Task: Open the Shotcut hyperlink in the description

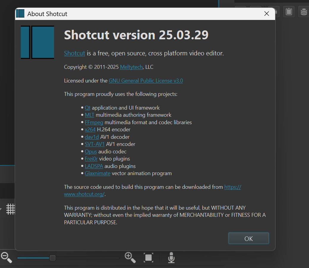Action: point(75,53)
